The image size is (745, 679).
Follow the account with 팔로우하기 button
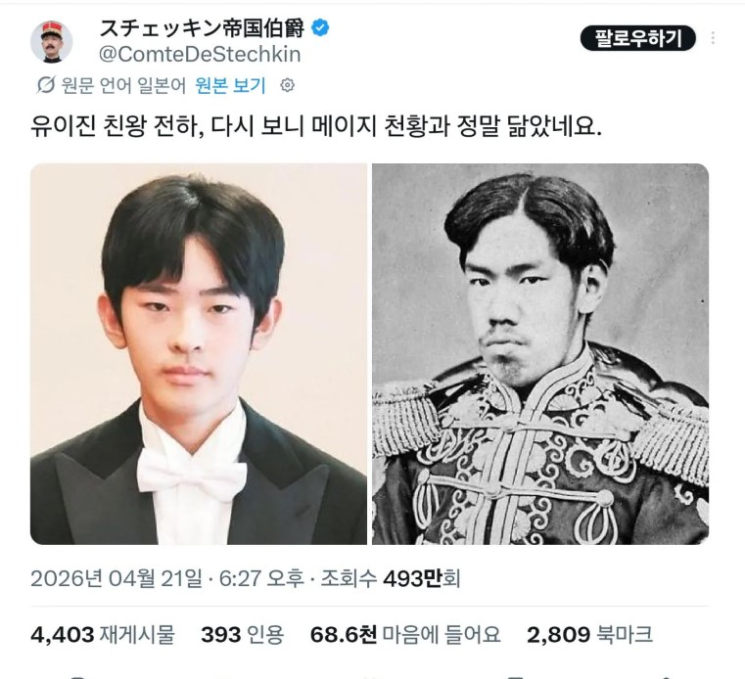pos(638,38)
